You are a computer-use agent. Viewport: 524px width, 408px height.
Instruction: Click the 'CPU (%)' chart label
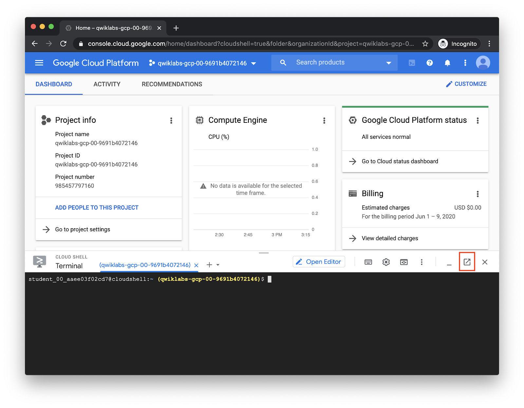point(219,137)
